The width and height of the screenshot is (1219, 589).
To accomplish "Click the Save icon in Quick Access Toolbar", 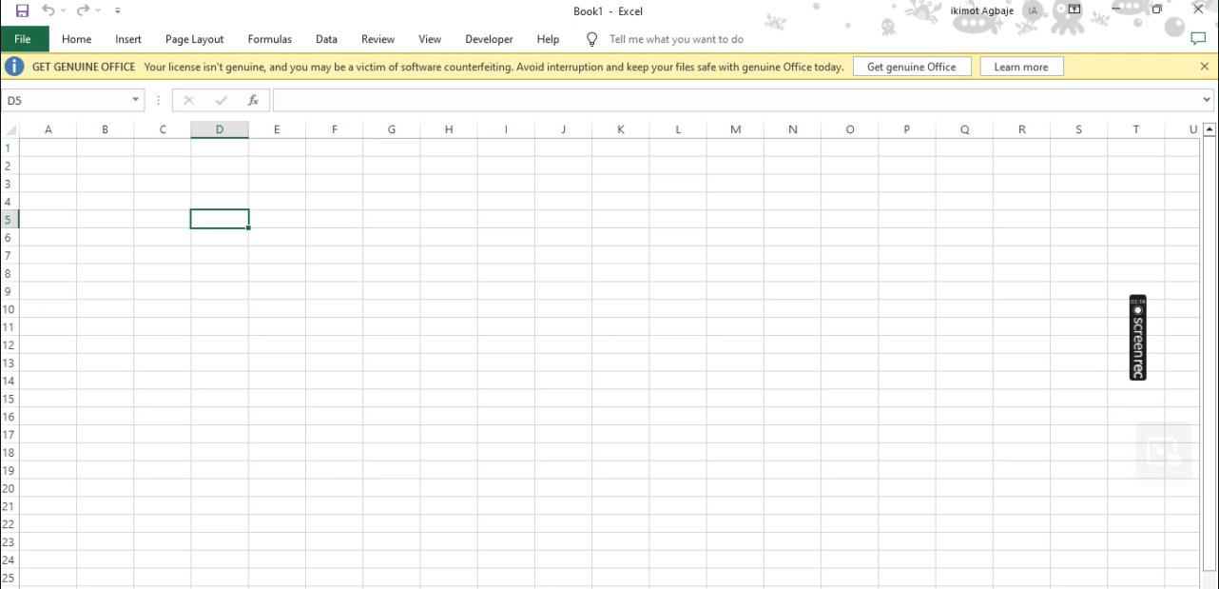I will coord(22,10).
